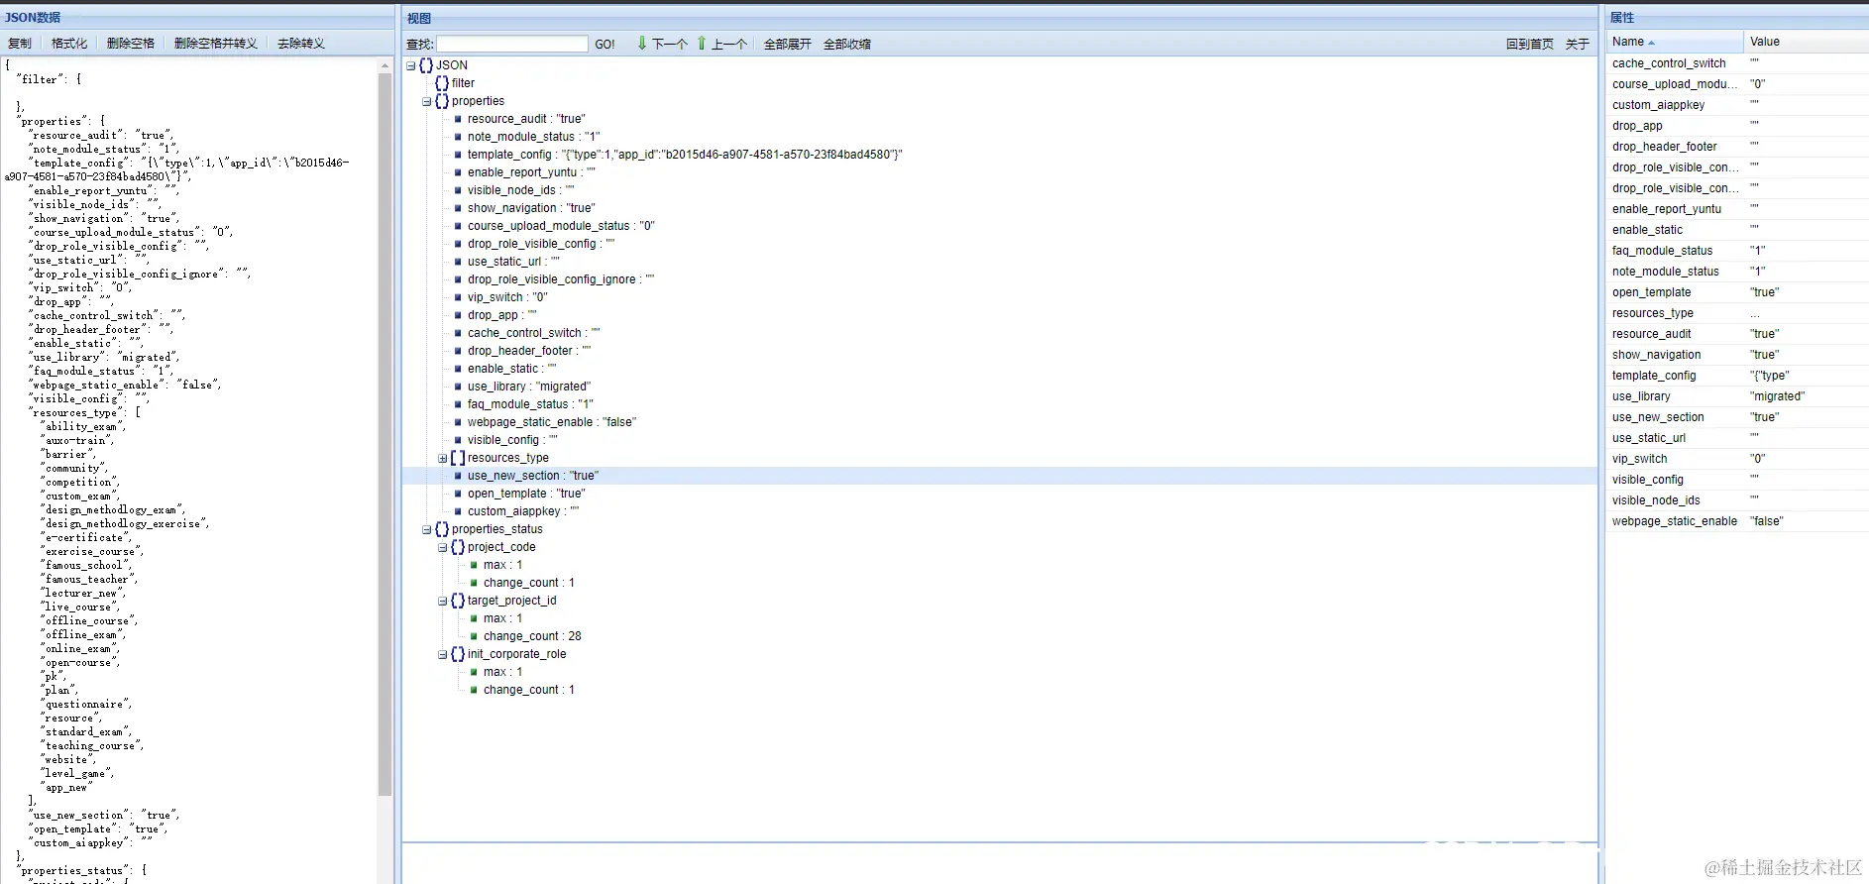Image resolution: width=1869 pixels, height=884 pixels.
Task: Click resources_type in properties table
Action: pyautogui.click(x=1653, y=313)
